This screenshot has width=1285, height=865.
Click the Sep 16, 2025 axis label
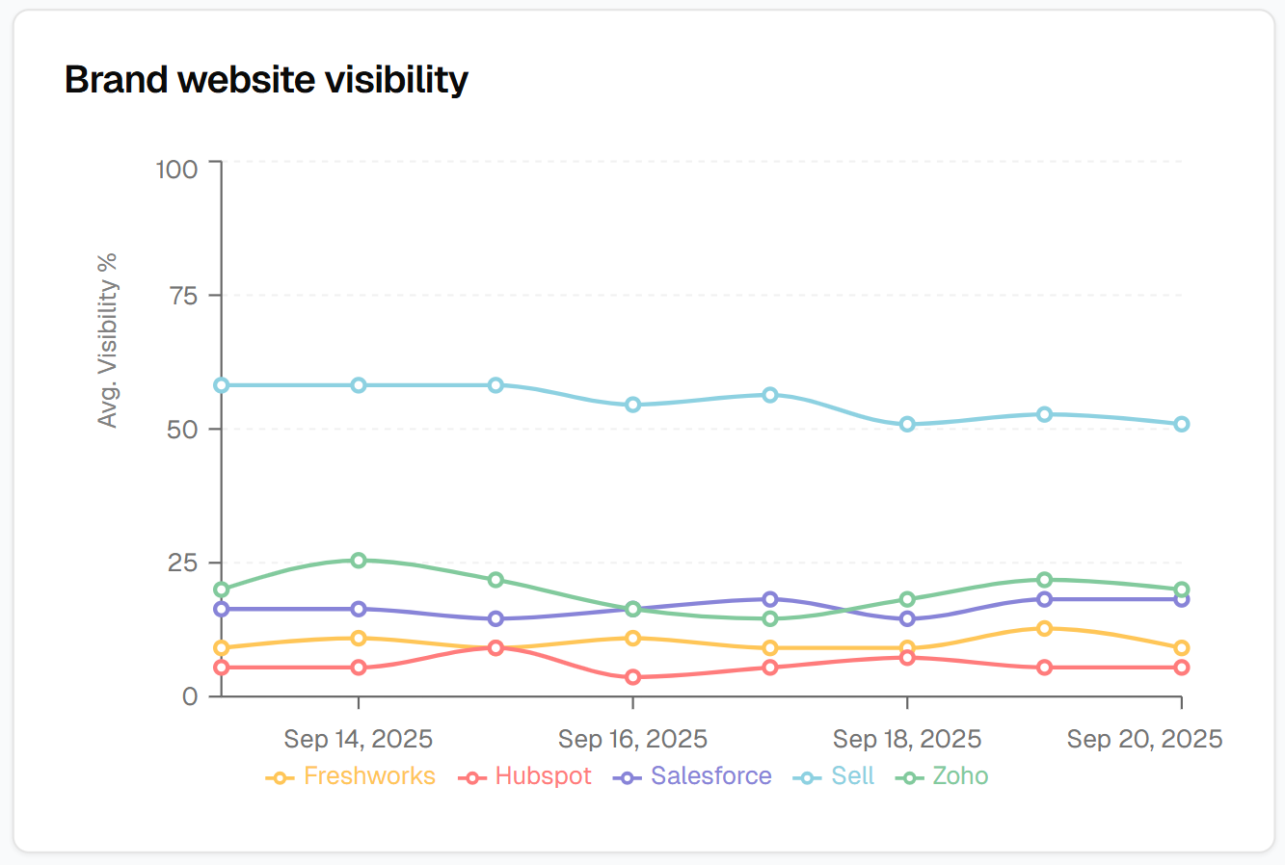pyautogui.click(x=632, y=740)
